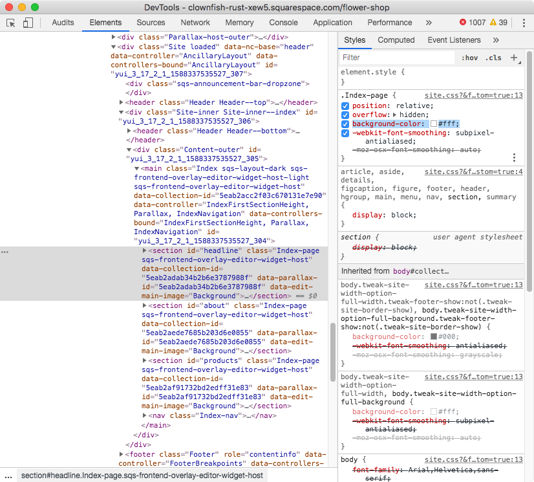Switch to the Audits panel
The height and width of the screenshot is (482, 534).
coord(63,23)
